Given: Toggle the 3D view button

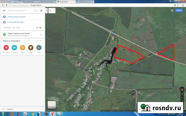Looking at the screenshot, I should click(x=182, y=94).
